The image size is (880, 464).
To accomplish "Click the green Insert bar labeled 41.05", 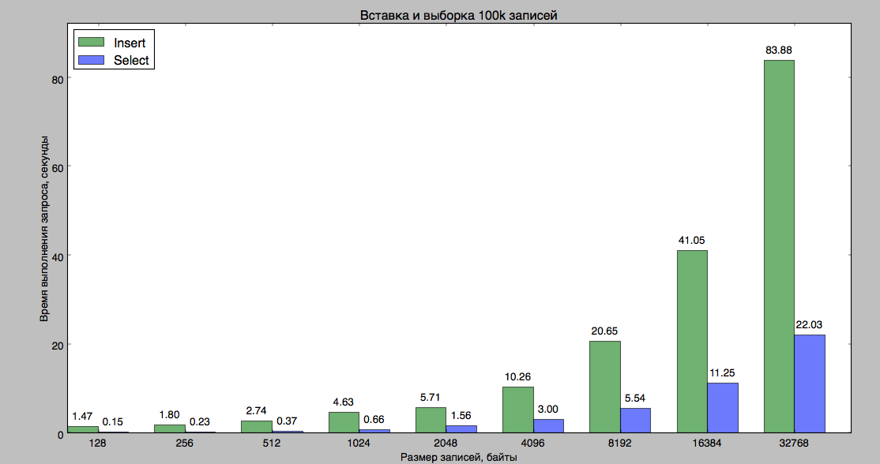I will (x=691, y=341).
